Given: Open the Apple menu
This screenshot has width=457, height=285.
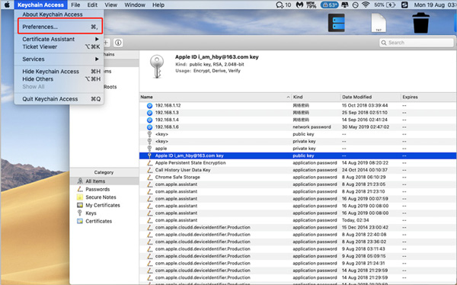Looking at the screenshot, I should [x=7, y=5].
